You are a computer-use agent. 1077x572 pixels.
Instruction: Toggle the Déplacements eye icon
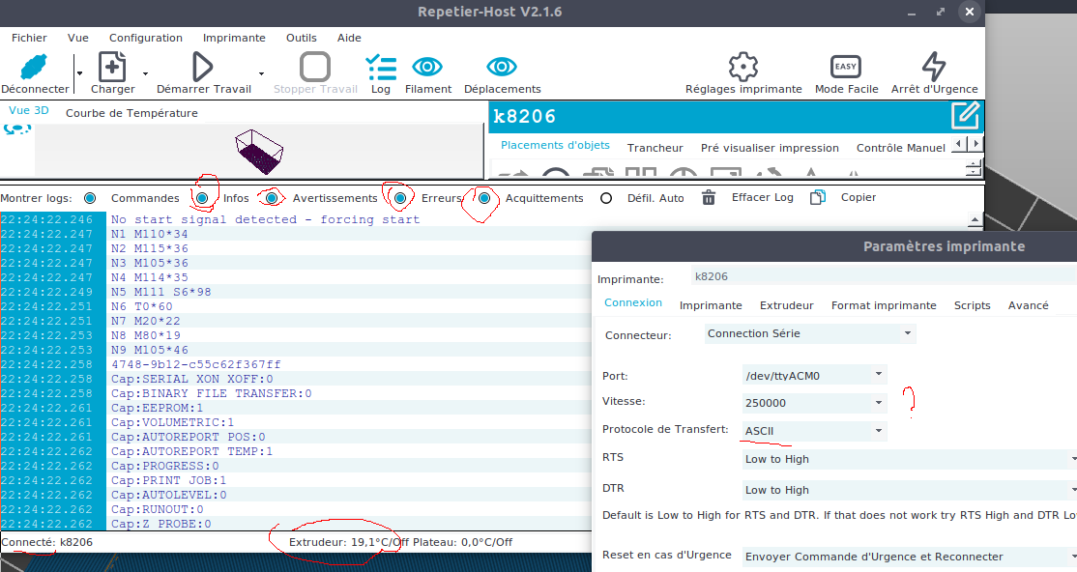(502, 67)
